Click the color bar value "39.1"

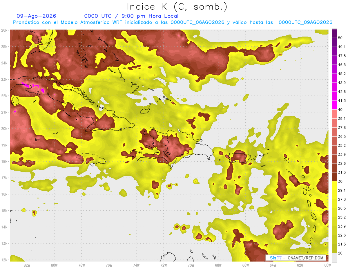click(342, 118)
